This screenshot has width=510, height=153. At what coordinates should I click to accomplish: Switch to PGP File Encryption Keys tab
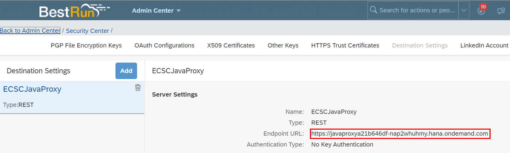(x=86, y=45)
